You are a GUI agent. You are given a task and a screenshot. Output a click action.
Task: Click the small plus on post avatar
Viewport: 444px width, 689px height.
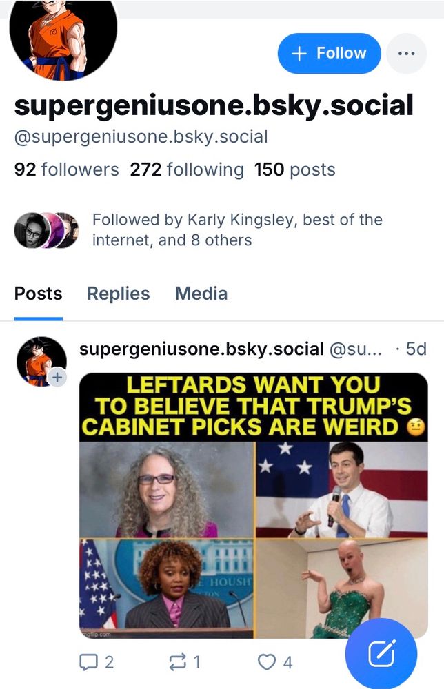click(57, 378)
